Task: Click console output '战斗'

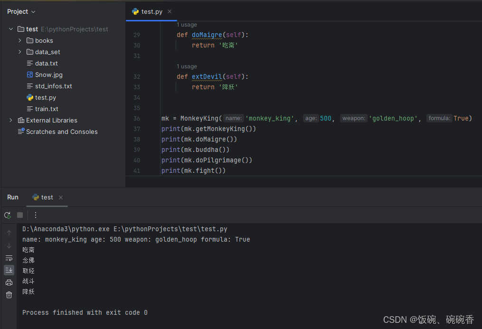Action: pyautogui.click(x=28, y=281)
